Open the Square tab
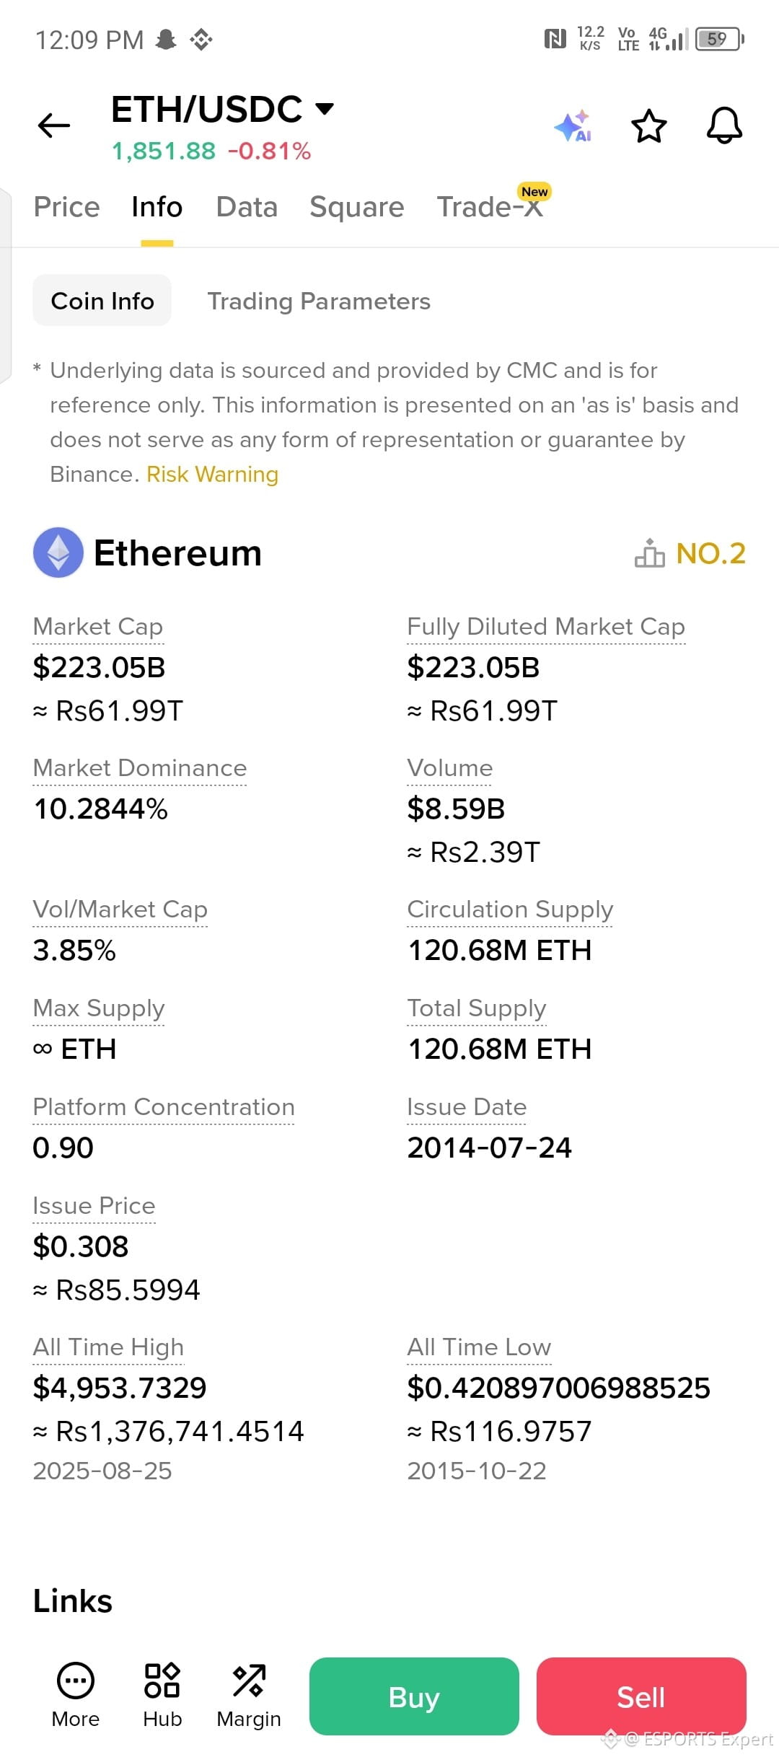 [357, 207]
